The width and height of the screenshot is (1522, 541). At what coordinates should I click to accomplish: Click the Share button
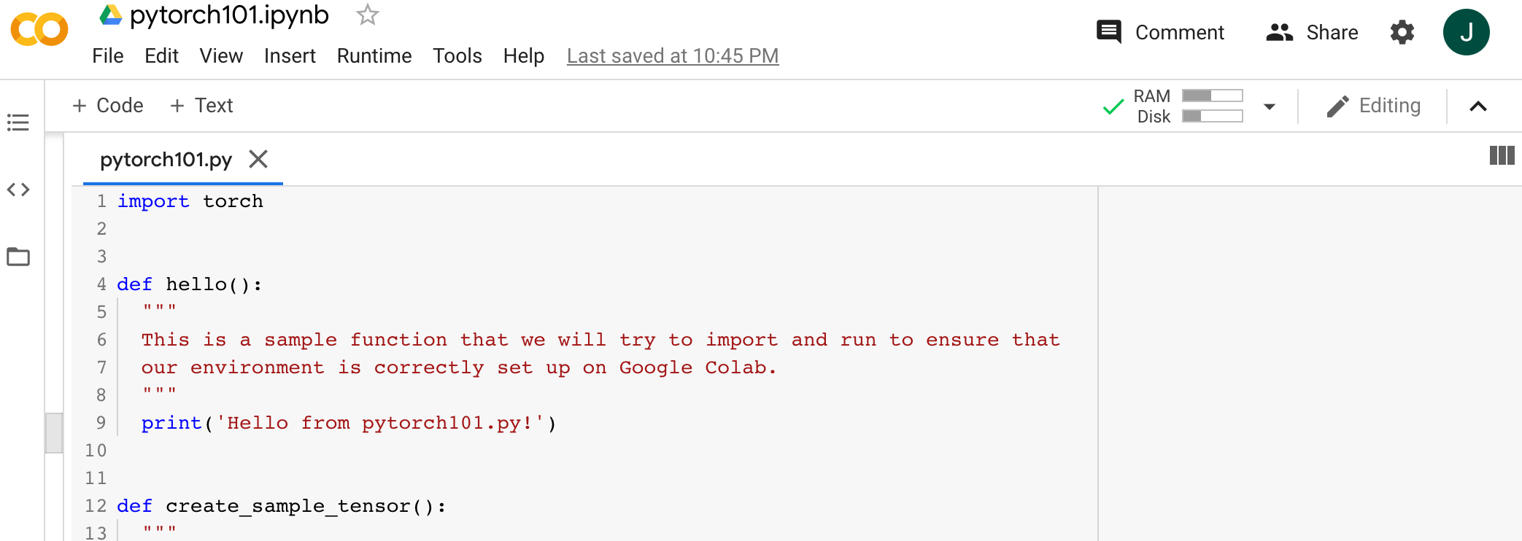click(1312, 32)
